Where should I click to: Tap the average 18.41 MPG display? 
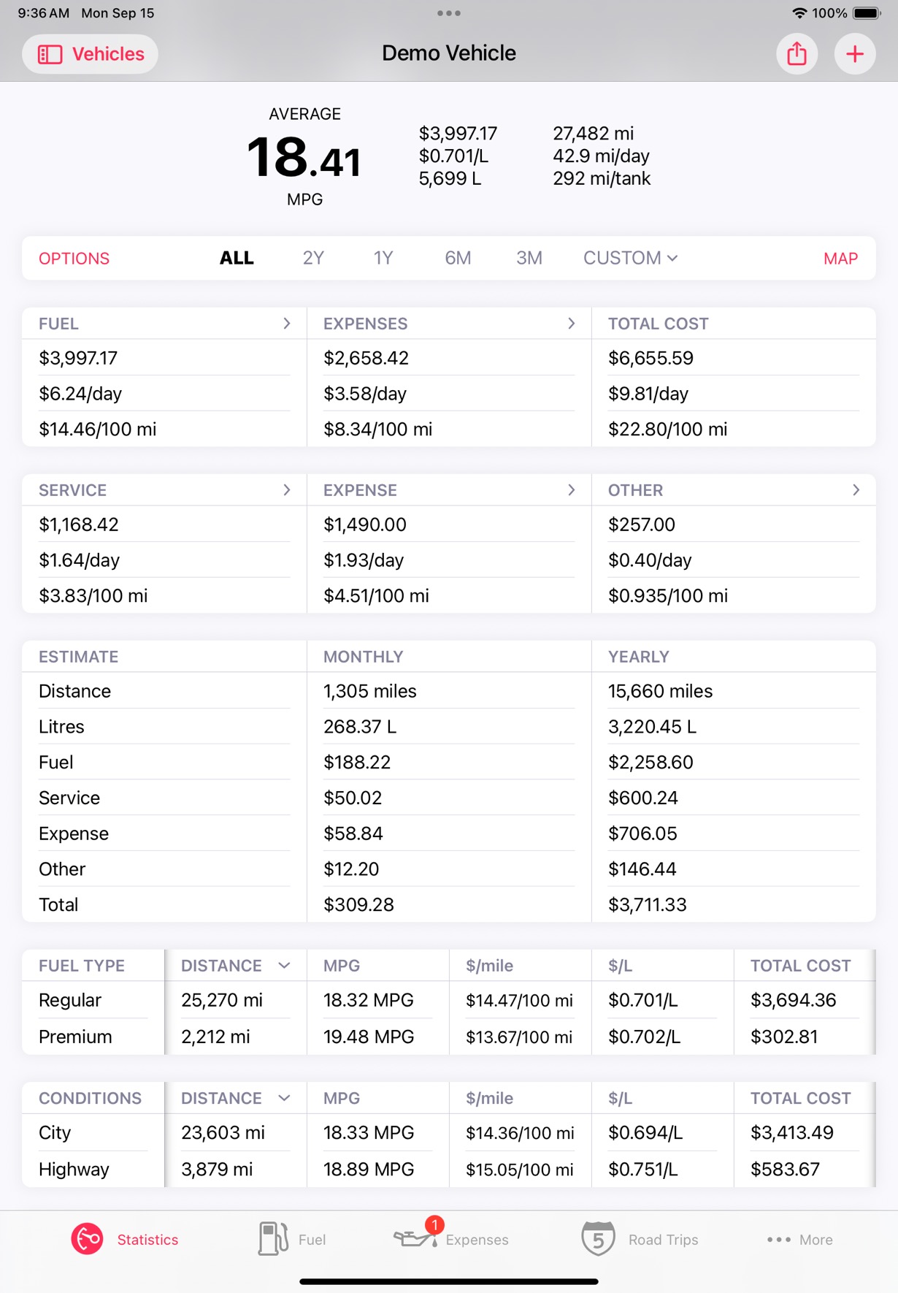click(x=304, y=157)
